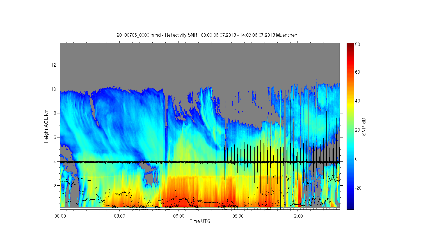Click the dark blue bottom of the colorbar
Screen dimensions: 421x252
pyautogui.click(x=350, y=207)
